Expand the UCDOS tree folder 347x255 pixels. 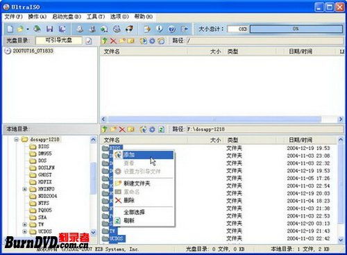coord(25,231)
